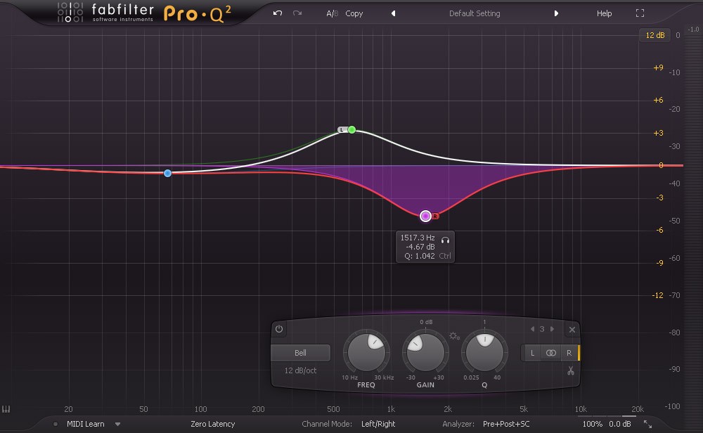This screenshot has height=433, width=703.
Task: Open the 12 dB/oct slope dropdown
Action: [x=300, y=370]
